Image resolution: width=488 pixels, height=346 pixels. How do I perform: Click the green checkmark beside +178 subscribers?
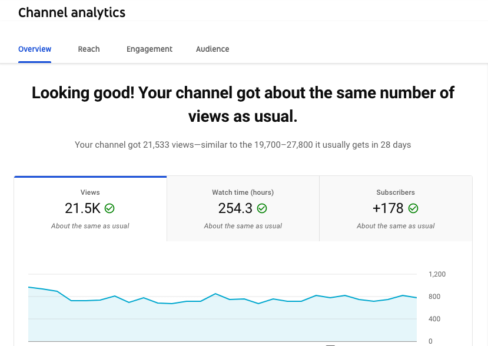point(413,208)
